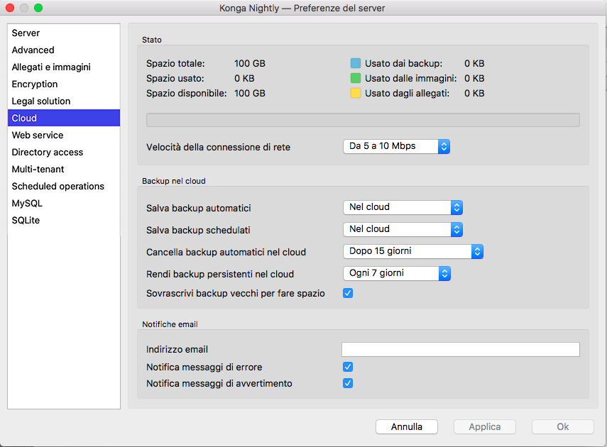Open the Salva backup schedulati dropdown

click(x=403, y=229)
